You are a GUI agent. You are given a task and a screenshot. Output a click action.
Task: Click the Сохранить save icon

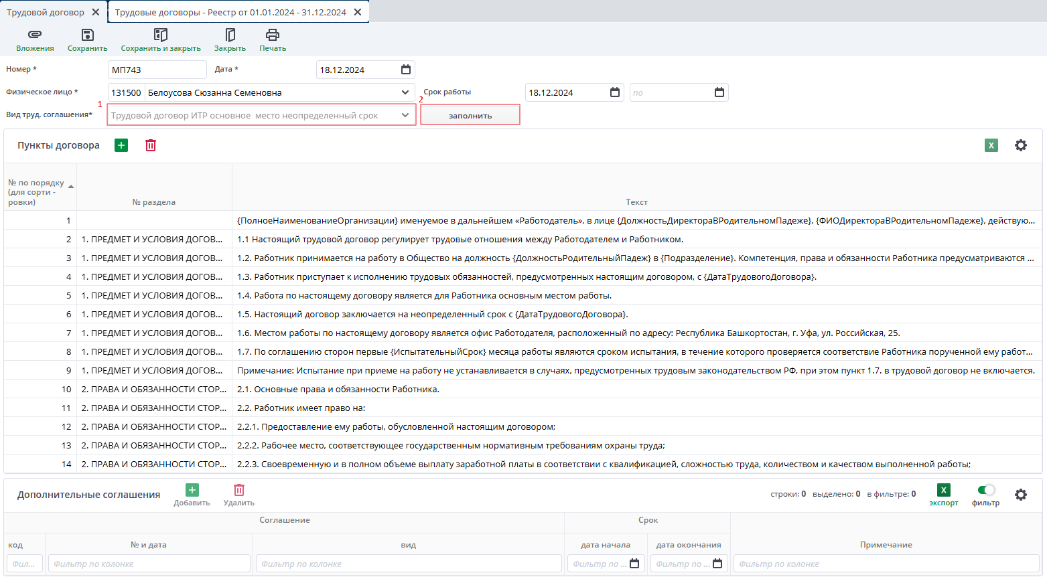[87, 35]
